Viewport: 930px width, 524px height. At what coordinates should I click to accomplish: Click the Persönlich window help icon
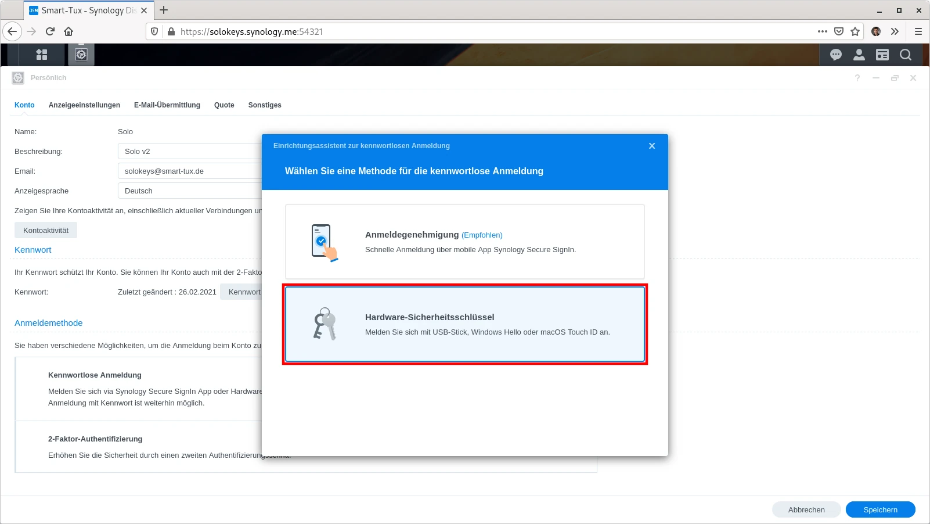coord(857,78)
